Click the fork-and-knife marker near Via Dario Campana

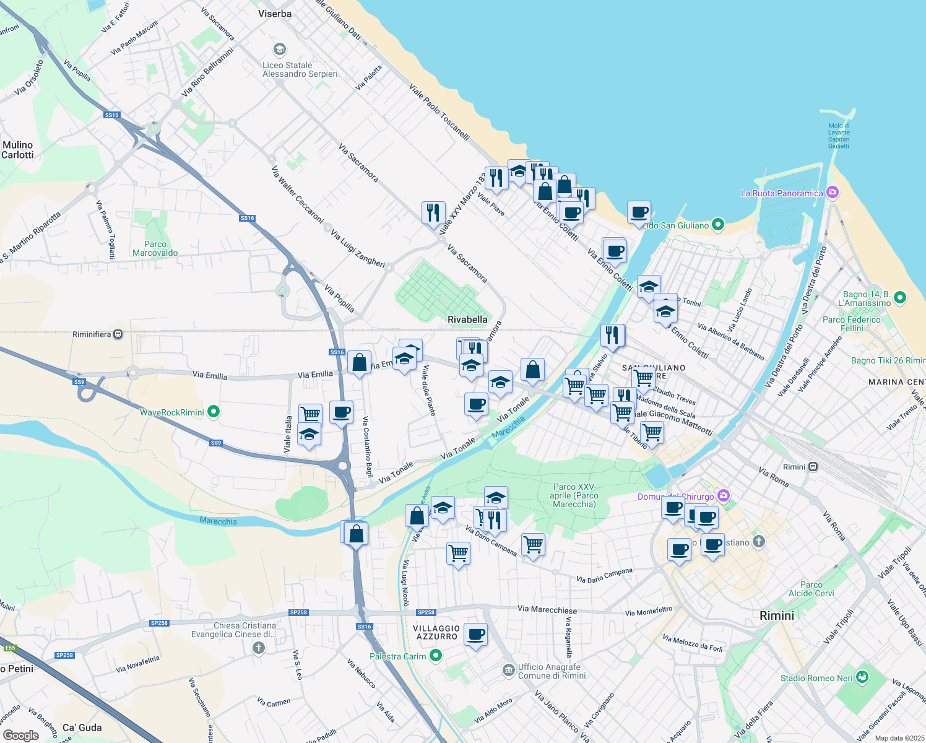[x=493, y=519]
